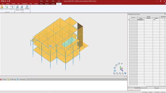
Task: Click the Redo arrow in the title bar
Action: click(x=8, y=1)
